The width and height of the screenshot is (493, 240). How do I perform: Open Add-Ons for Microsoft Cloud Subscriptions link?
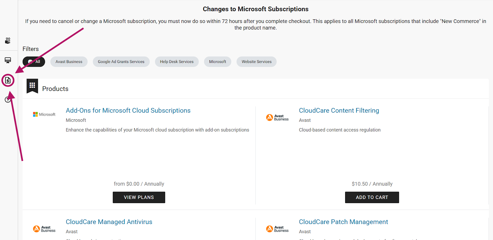pos(128,110)
